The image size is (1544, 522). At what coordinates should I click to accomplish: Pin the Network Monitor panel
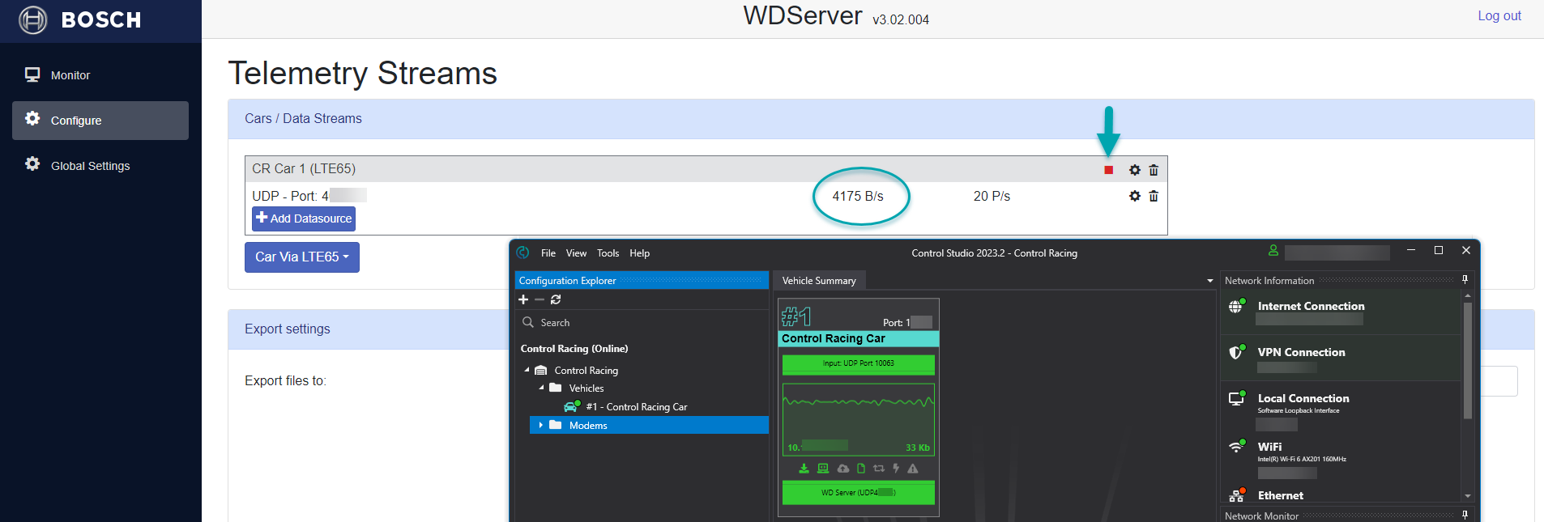(1465, 515)
